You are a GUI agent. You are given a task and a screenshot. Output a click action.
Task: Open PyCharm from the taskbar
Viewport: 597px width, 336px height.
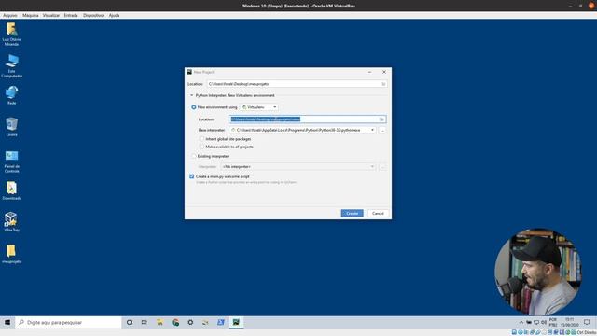pos(236,322)
